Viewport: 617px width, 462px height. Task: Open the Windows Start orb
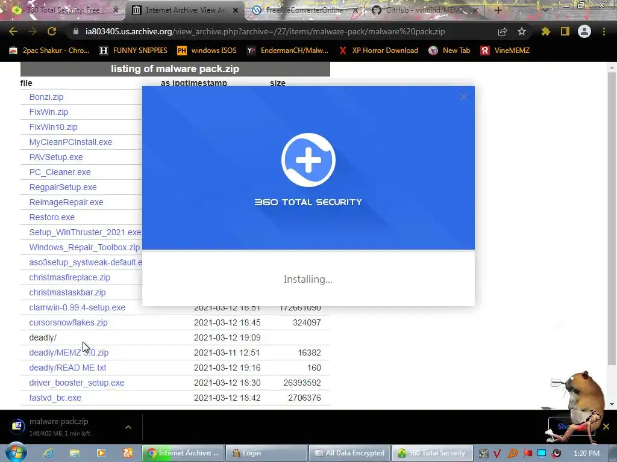16,452
